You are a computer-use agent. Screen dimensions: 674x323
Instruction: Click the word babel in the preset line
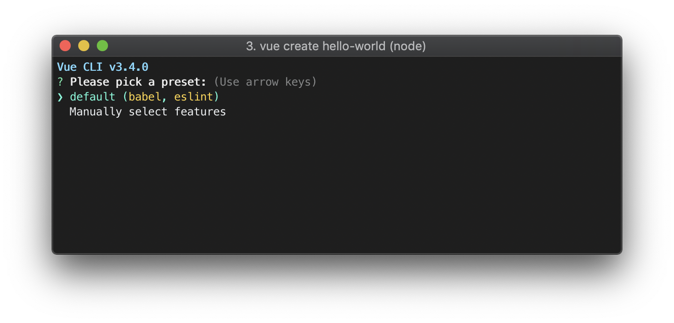[145, 96]
